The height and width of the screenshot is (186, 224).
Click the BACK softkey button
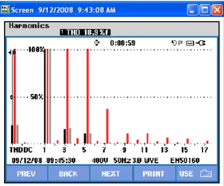69,174
